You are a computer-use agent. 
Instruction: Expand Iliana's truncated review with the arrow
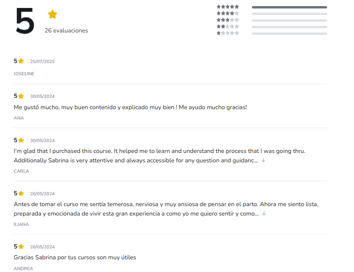[x=264, y=214]
